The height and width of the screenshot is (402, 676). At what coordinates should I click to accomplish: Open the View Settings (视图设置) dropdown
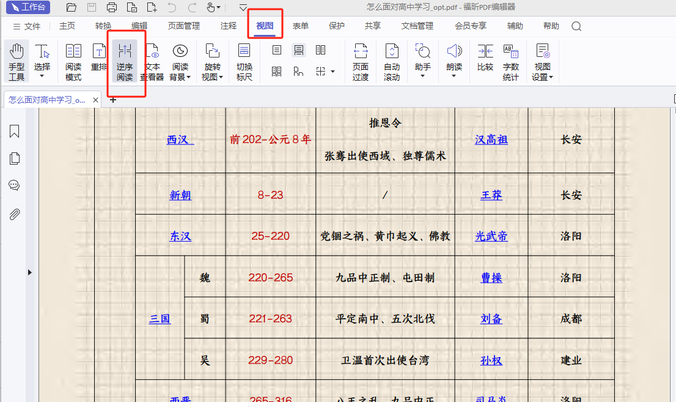[542, 61]
